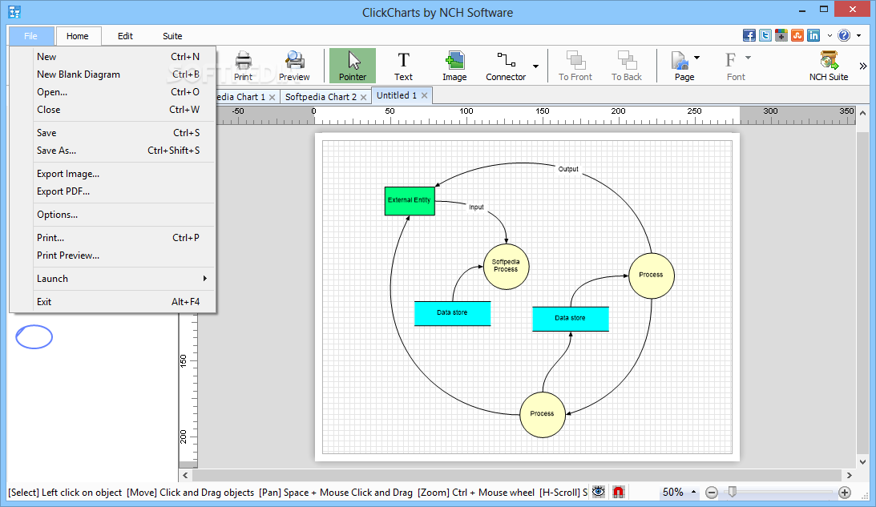Viewport: 876px width, 507px height.
Task: Select the Data store box under Softpedia Process
Action: pyautogui.click(x=453, y=313)
